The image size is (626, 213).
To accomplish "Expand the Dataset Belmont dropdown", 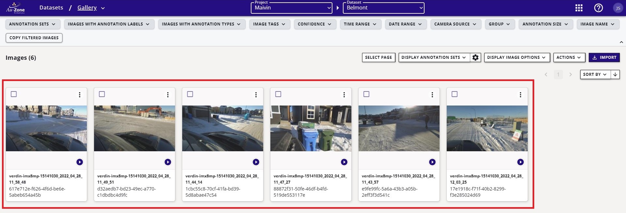I will click(x=383, y=8).
